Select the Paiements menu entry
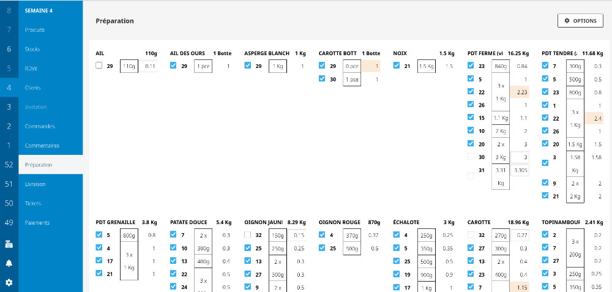This screenshot has height=292, width=612. (37, 222)
